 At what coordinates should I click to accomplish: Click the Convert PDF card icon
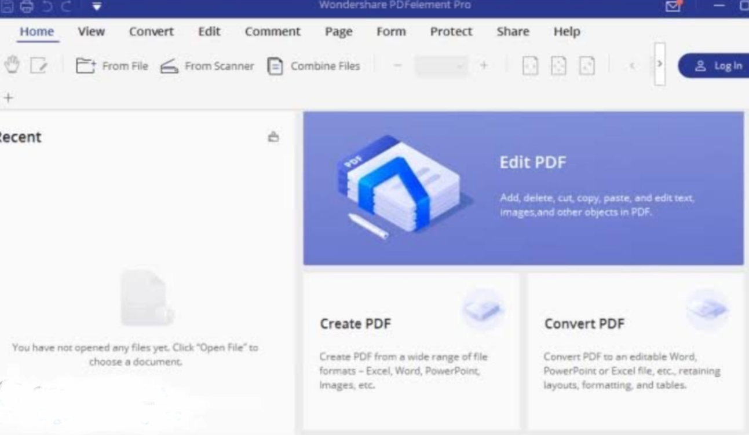(708, 310)
